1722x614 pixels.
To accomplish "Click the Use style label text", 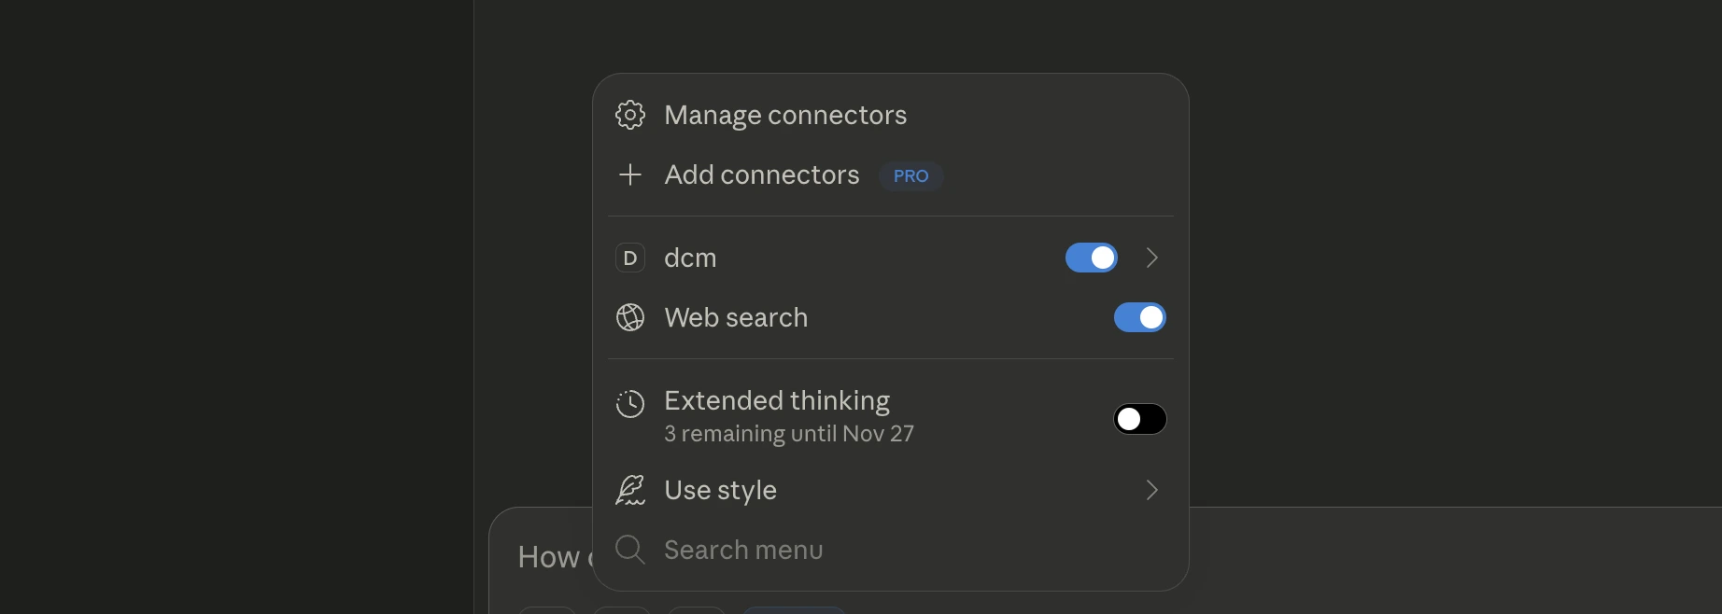I will click(720, 490).
